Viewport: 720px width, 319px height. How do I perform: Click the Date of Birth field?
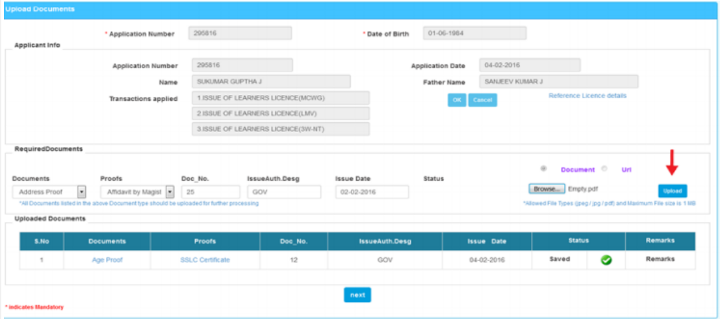474,33
